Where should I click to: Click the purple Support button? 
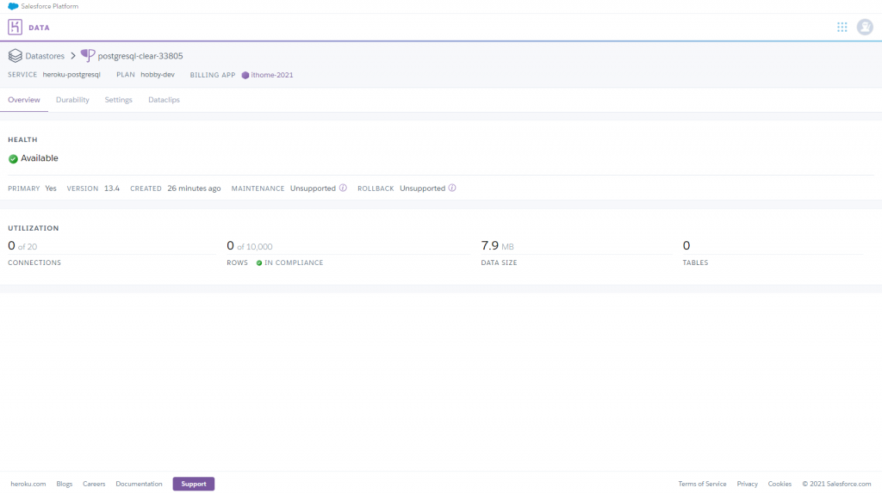pos(194,484)
